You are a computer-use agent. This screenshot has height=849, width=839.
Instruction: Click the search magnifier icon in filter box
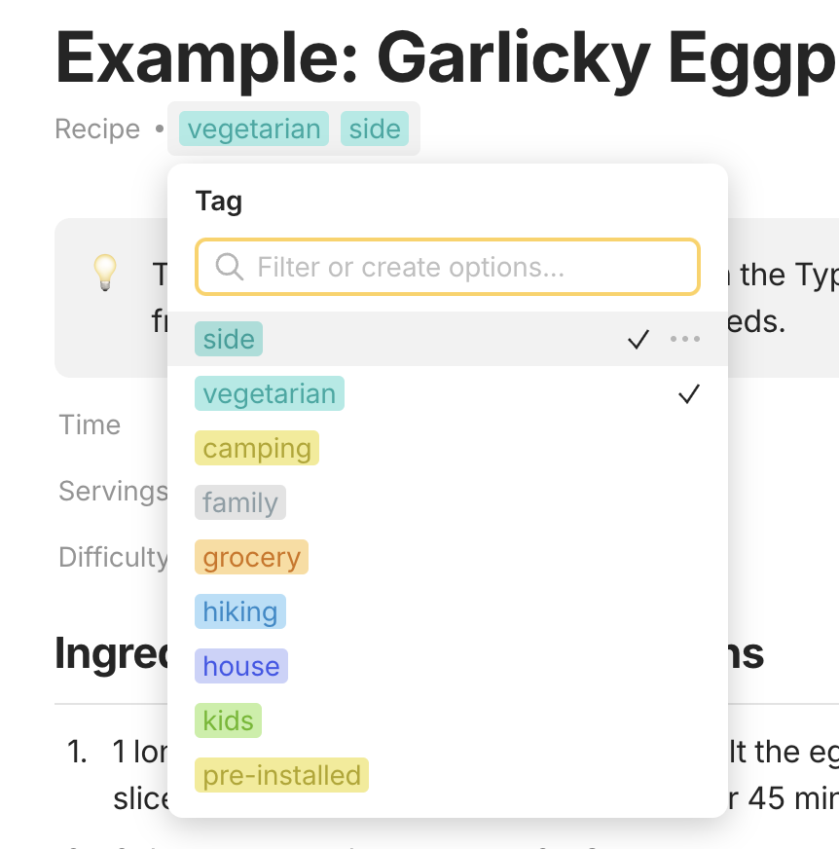coord(229,267)
